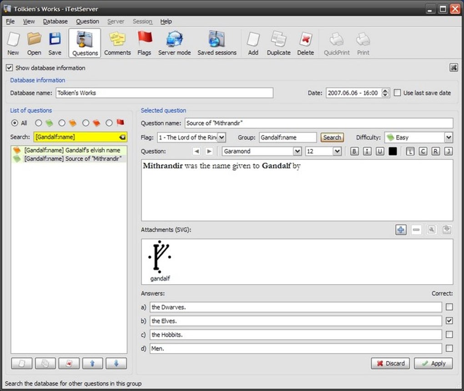Open the Flags view
Screen dimensions: 464x391
point(144,43)
